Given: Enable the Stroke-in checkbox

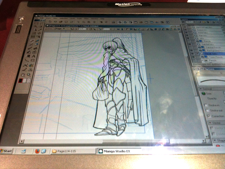Looking at the screenshot, I should (x=206, y=105).
